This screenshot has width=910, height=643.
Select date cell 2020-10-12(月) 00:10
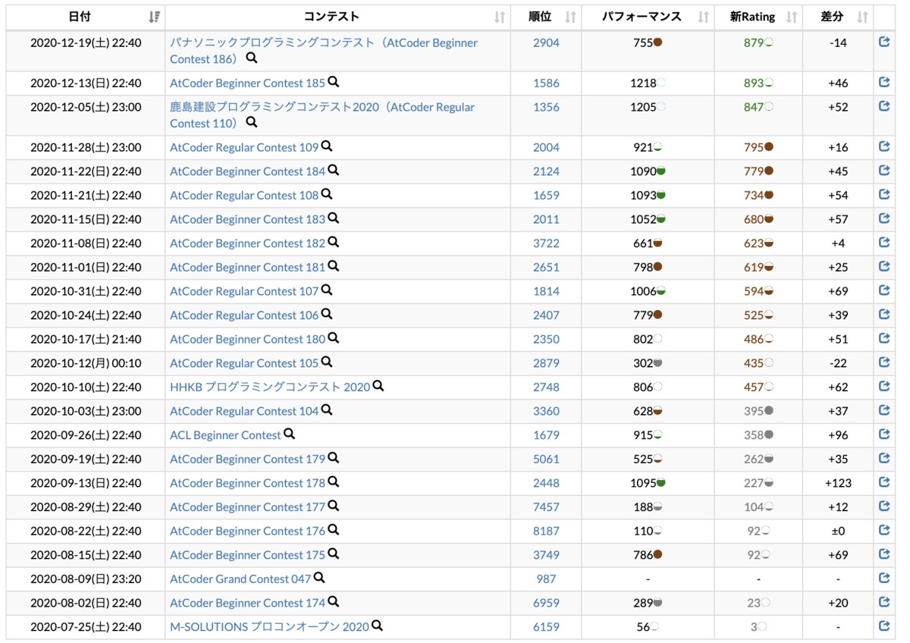click(86, 364)
